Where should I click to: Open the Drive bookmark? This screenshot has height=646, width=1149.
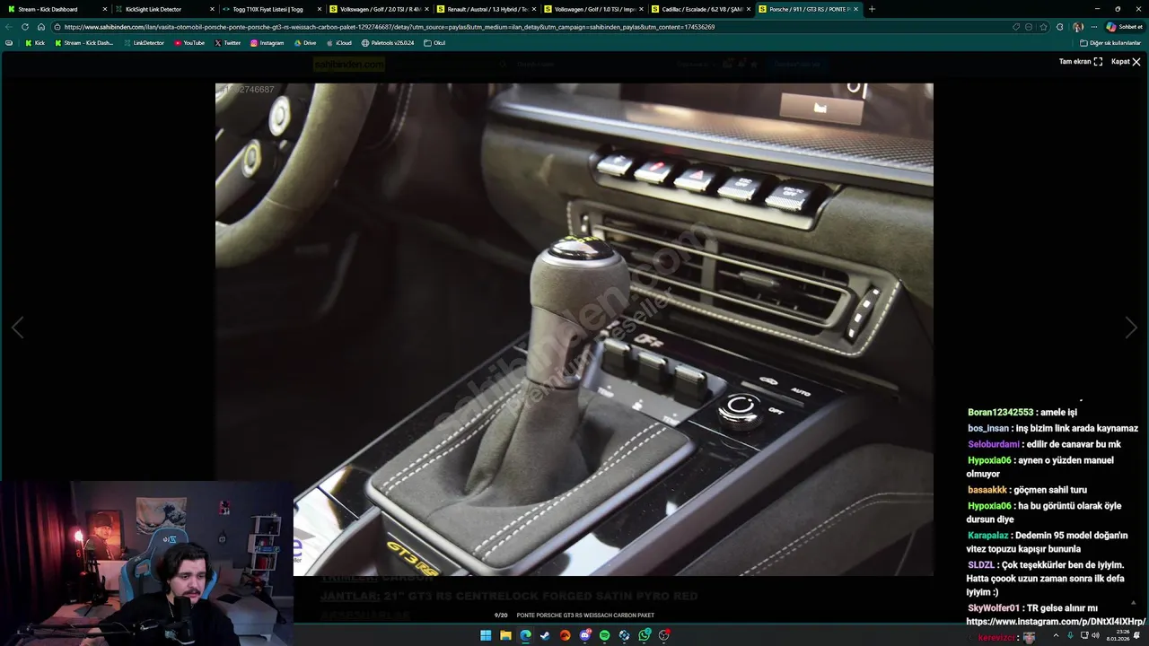(305, 43)
